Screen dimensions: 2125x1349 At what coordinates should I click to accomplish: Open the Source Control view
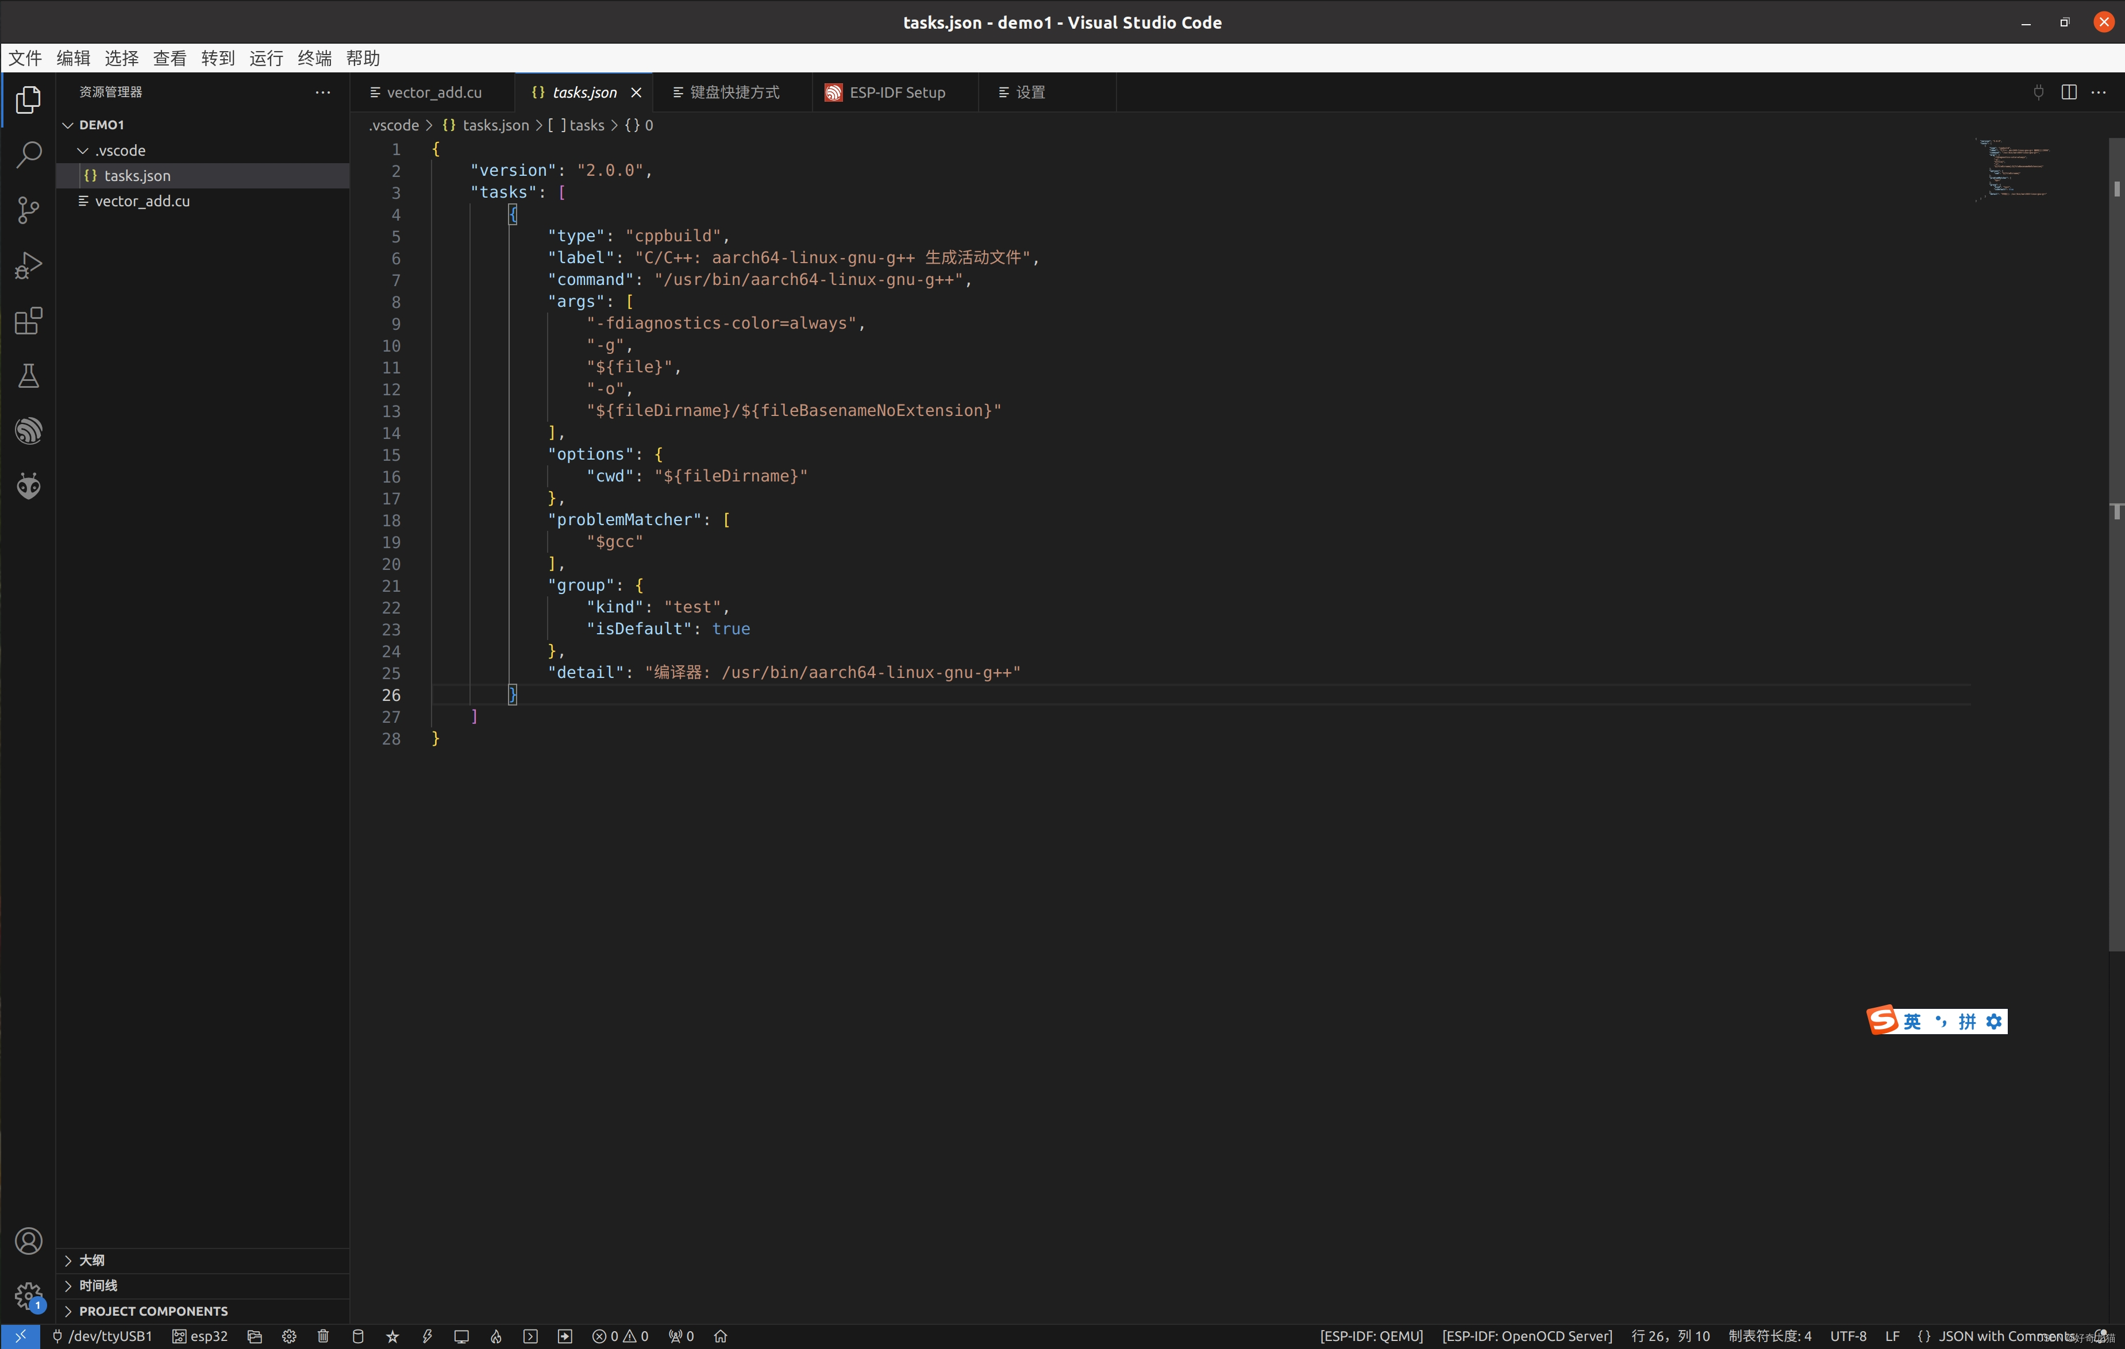coord(28,210)
